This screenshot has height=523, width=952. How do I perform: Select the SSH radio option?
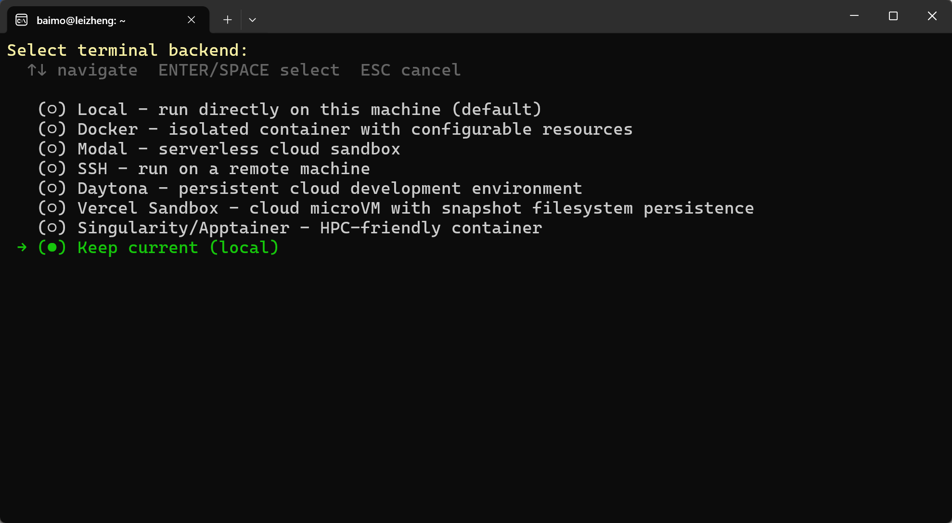[x=52, y=168]
